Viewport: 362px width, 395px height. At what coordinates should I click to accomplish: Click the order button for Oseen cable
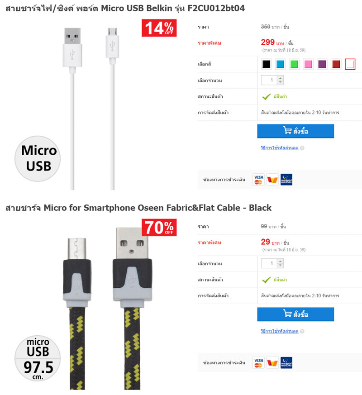295,314
